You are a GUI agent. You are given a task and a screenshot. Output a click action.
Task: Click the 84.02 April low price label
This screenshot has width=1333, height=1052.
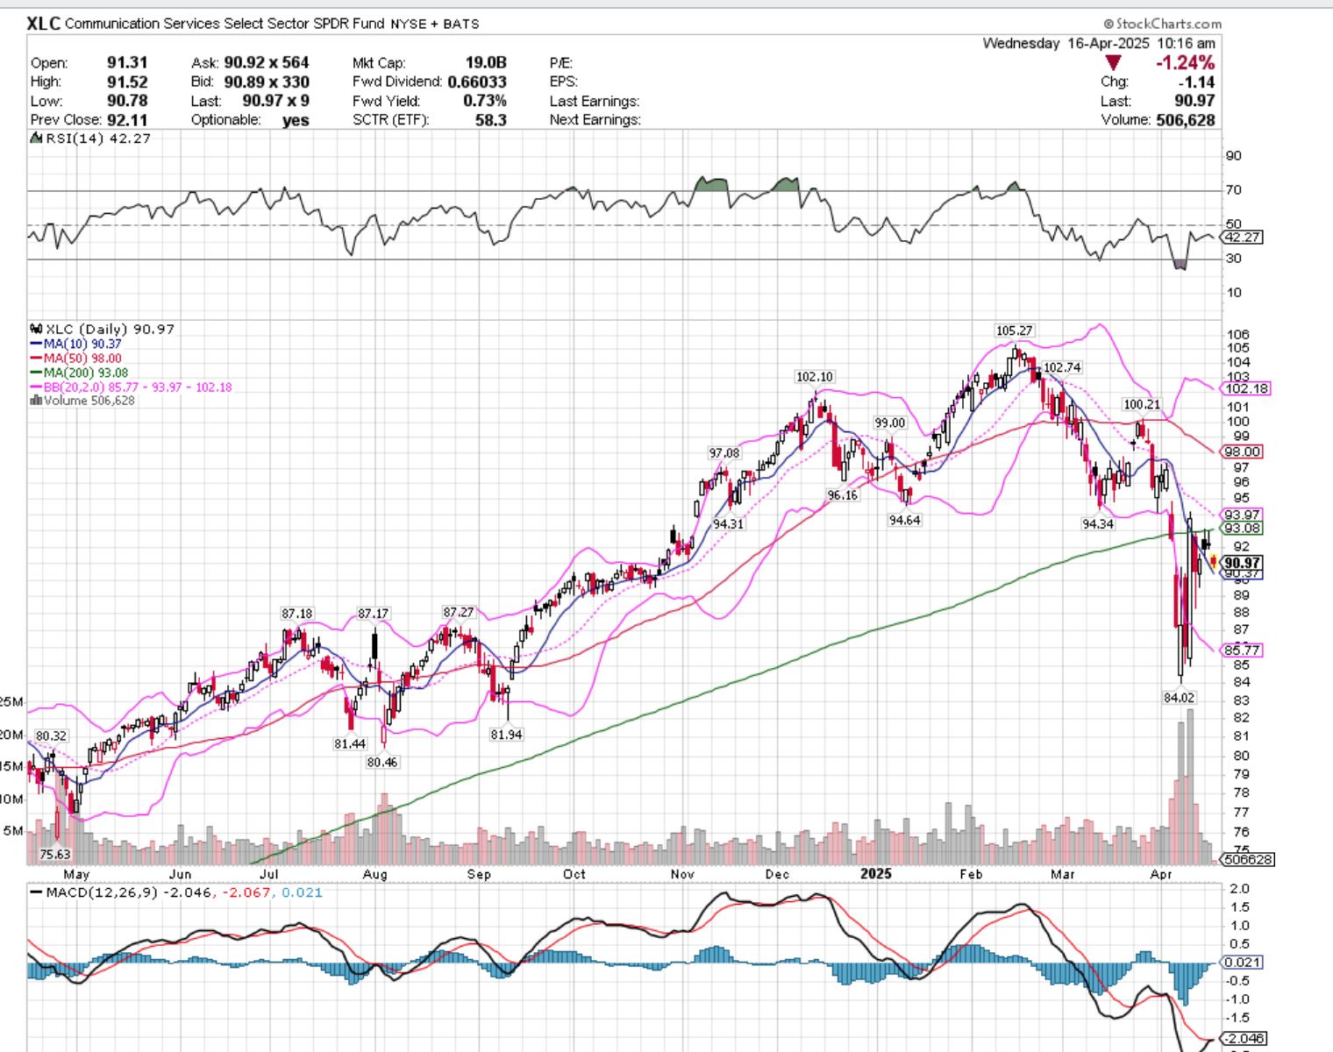(x=1179, y=698)
